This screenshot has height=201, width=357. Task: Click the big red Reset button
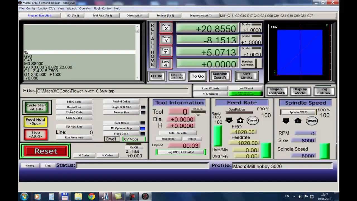click(x=45, y=151)
